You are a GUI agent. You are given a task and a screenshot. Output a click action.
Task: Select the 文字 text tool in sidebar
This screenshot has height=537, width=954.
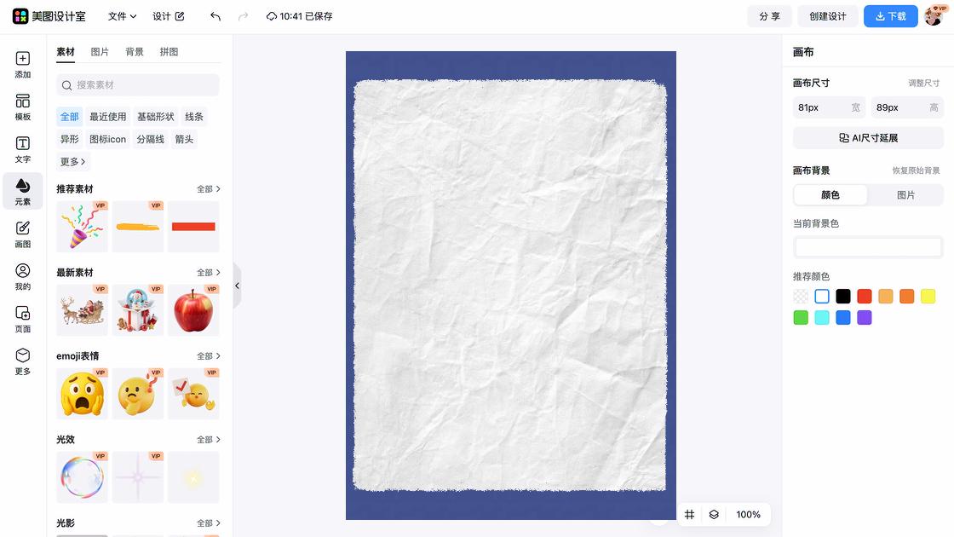coord(22,149)
